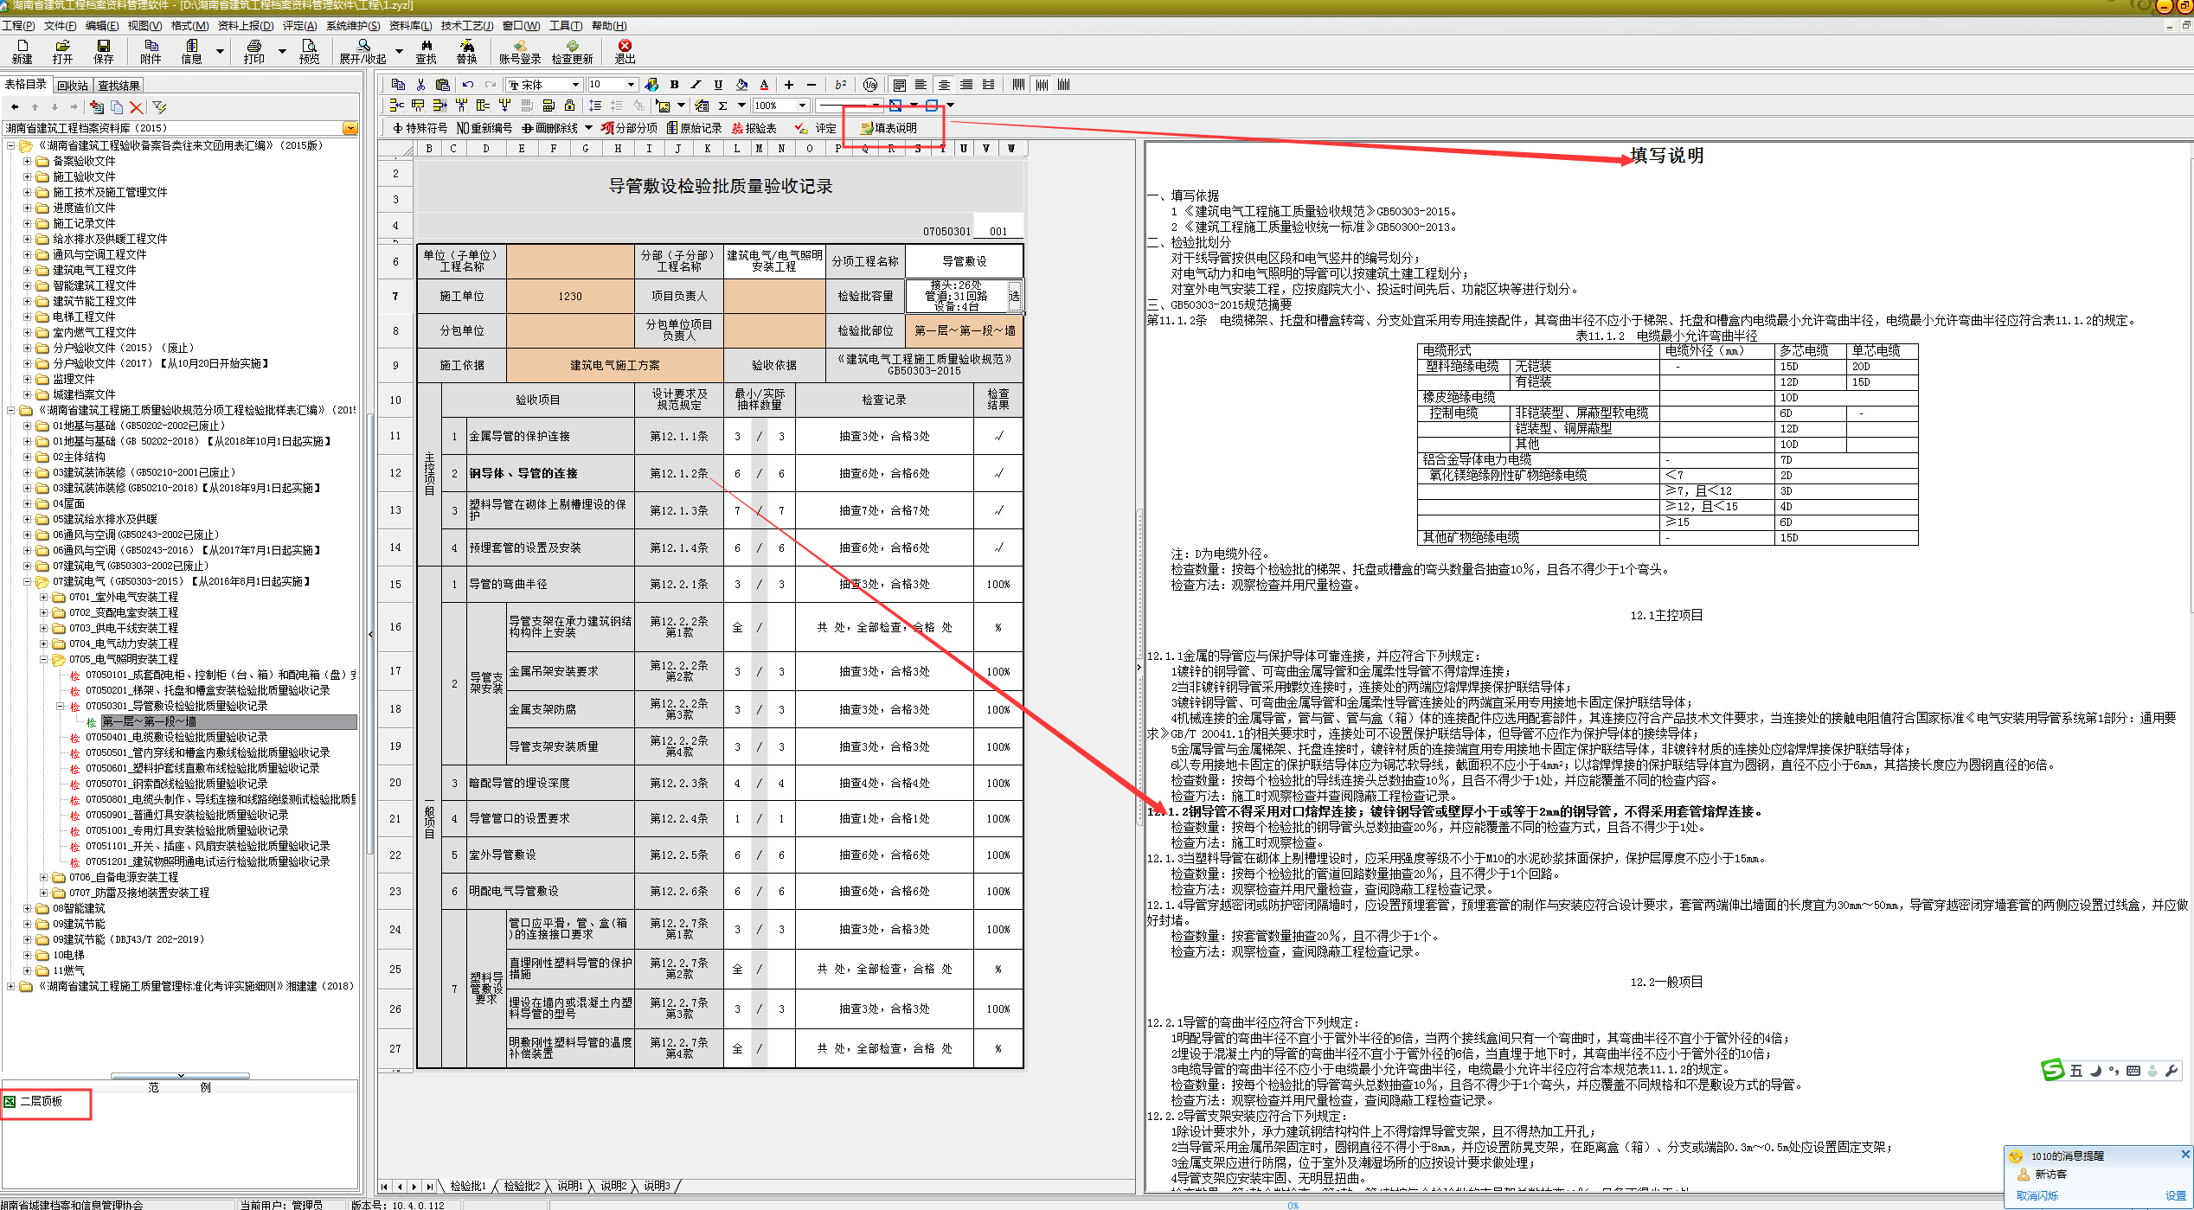This screenshot has width=2194, height=1210.
Task: Click the 二层顶板 example entry
Action: pyautogui.click(x=41, y=1101)
